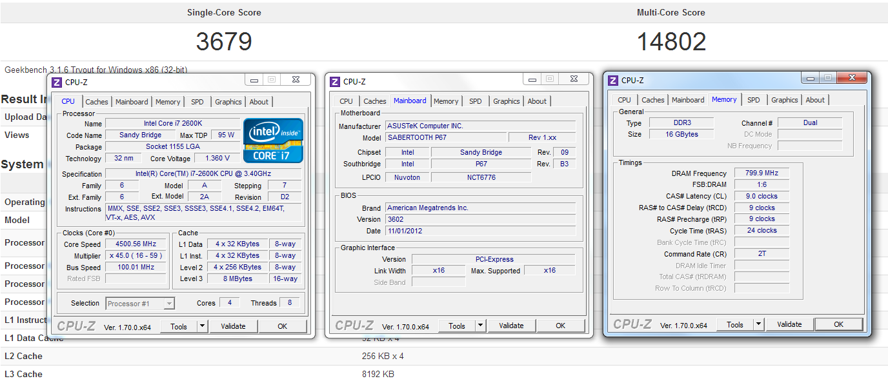The height and width of the screenshot is (381, 888).
Task: Click the DRAM Frequency value 799.9 MHz
Action: pyautogui.click(x=762, y=173)
